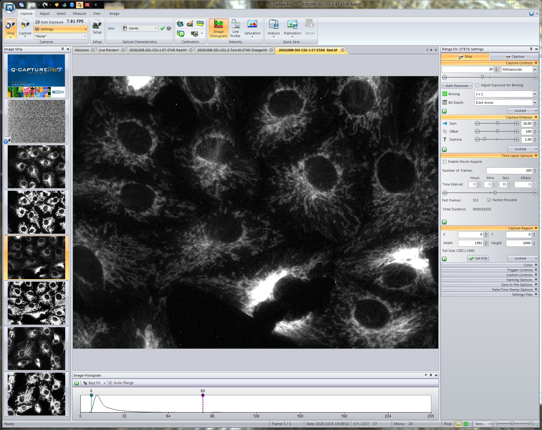Toggle the Image Histogram tool
The height and width of the screenshot is (430, 542).
[x=218, y=29]
